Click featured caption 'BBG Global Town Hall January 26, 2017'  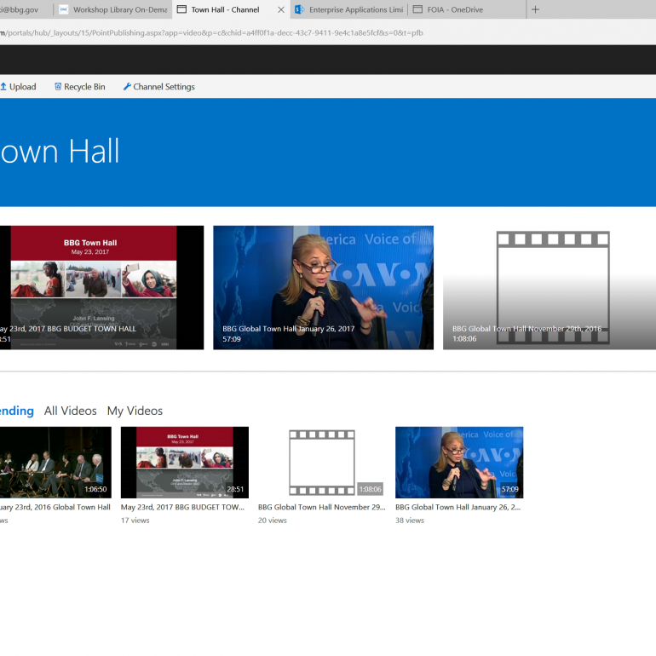[x=289, y=329]
